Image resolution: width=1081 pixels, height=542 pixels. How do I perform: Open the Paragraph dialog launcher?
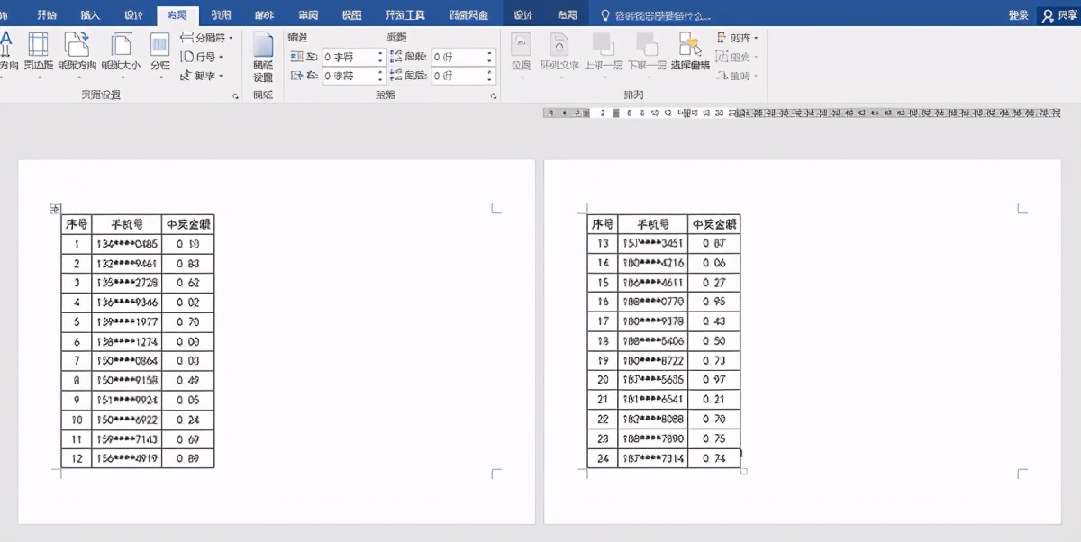click(494, 95)
